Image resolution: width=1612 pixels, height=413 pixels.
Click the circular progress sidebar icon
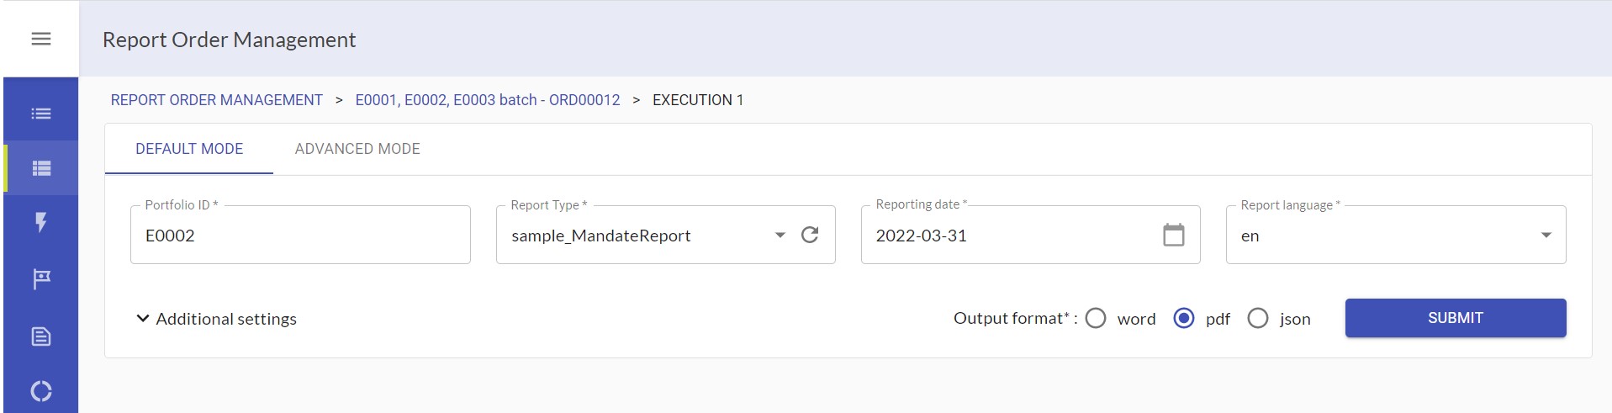[40, 391]
